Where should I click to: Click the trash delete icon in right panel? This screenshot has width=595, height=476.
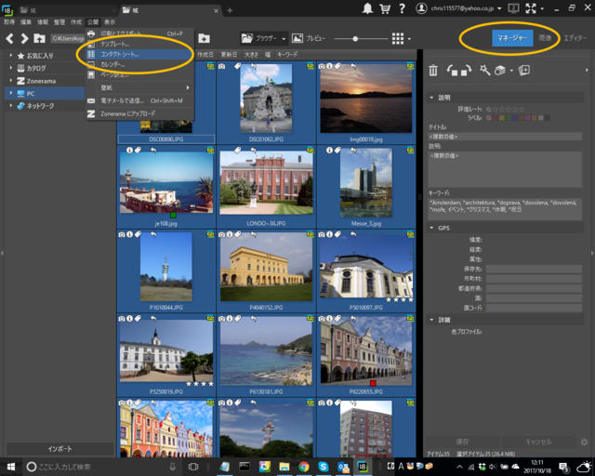pos(433,71)
